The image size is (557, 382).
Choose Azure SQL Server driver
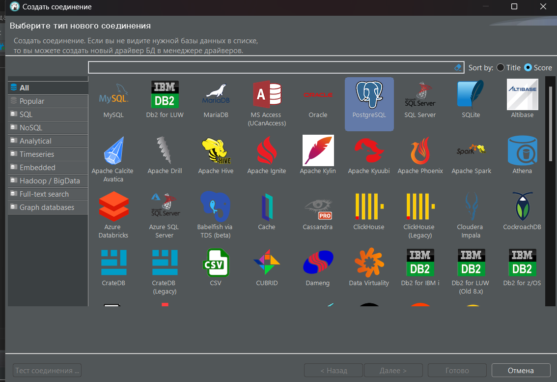[x=165, y=215]
